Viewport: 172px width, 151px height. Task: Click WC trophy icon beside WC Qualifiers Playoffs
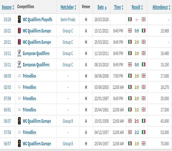click(19, 19)
